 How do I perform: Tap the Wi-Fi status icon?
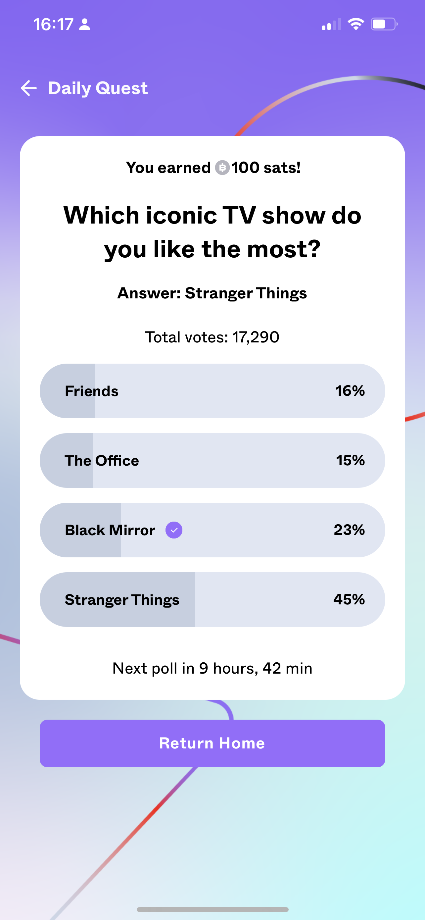point(355,24)
